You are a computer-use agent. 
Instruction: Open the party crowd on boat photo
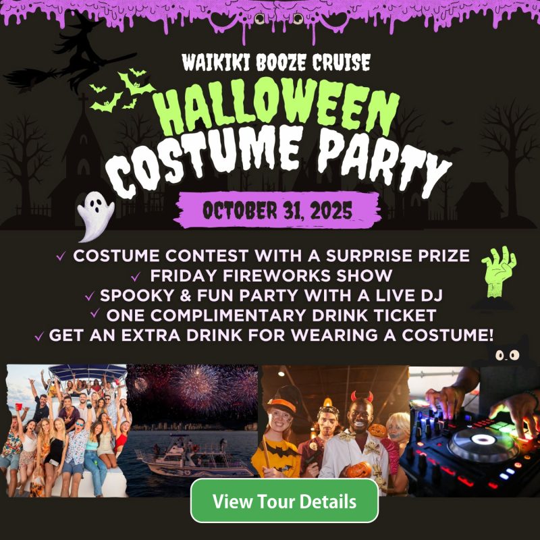67,431
